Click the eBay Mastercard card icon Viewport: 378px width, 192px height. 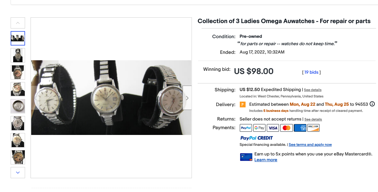point(246,157)
